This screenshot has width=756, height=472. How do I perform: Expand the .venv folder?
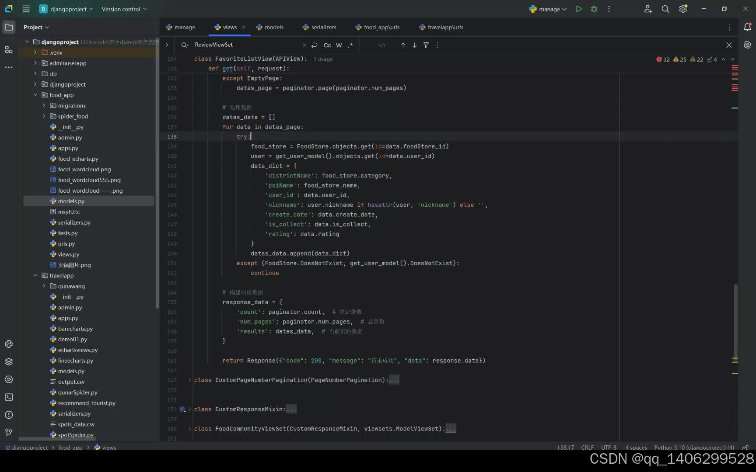[x=35, y=52]
